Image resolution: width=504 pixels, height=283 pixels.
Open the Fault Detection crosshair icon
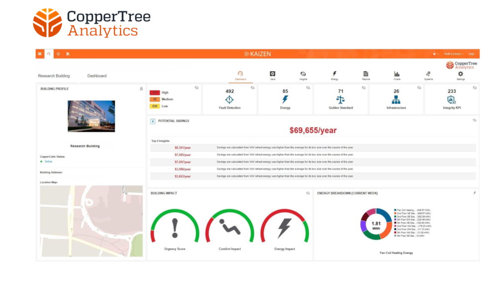(x=229, y=100)
